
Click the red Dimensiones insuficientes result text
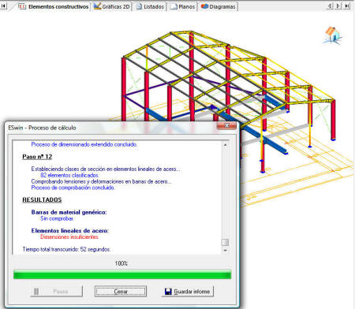[x=69, y=237]
